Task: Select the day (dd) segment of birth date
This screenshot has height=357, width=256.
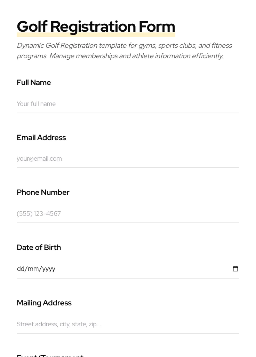Action: pos(21,269)
